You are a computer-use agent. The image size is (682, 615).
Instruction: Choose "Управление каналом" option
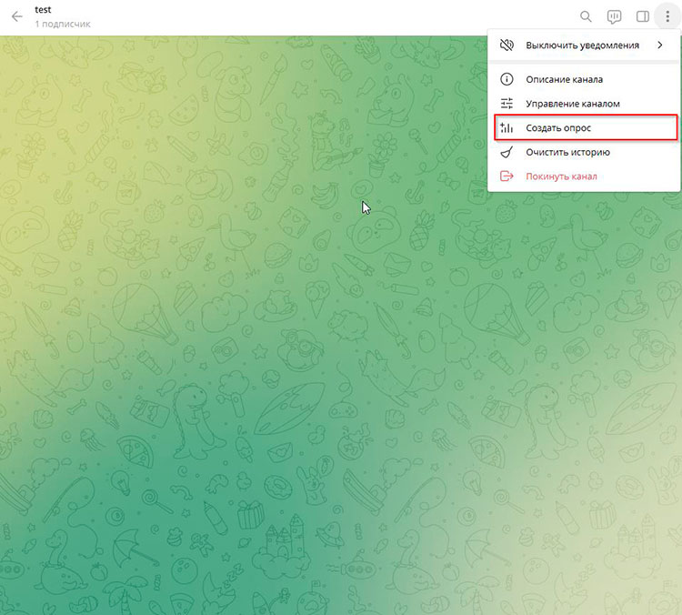pos(572,104)
